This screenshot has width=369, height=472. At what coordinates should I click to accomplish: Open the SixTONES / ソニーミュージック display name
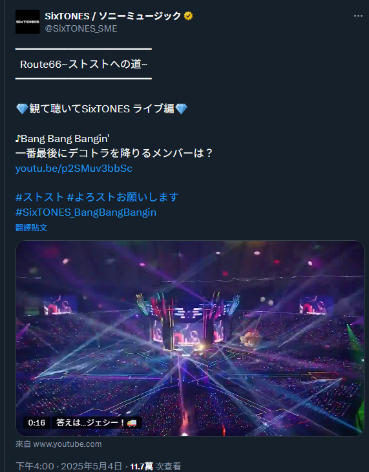113,15
